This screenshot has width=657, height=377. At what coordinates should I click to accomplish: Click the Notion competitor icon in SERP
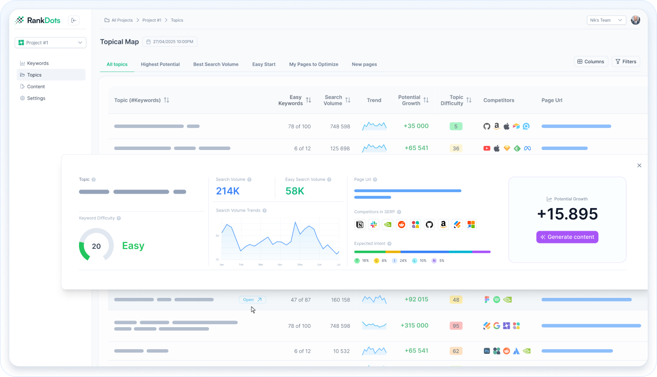click(x=360, y=224)
